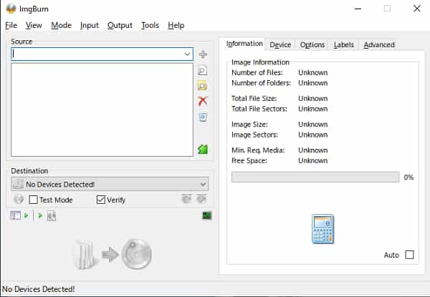Image resolution: width=430 pixels, height=297 pixels.
Task: Tick the Auto checkbox
Action: point(410,255)
